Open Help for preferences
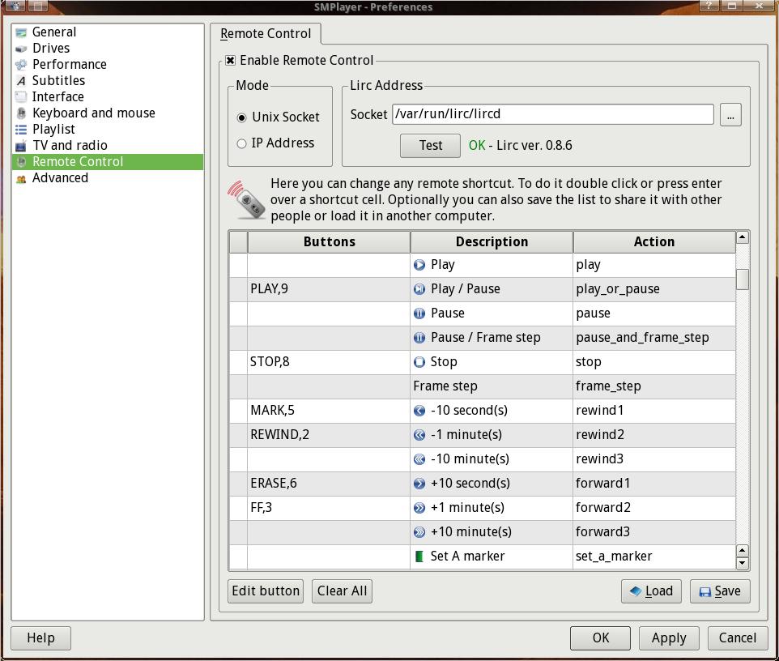The image size is (779, 661). [x=40, y=638]
